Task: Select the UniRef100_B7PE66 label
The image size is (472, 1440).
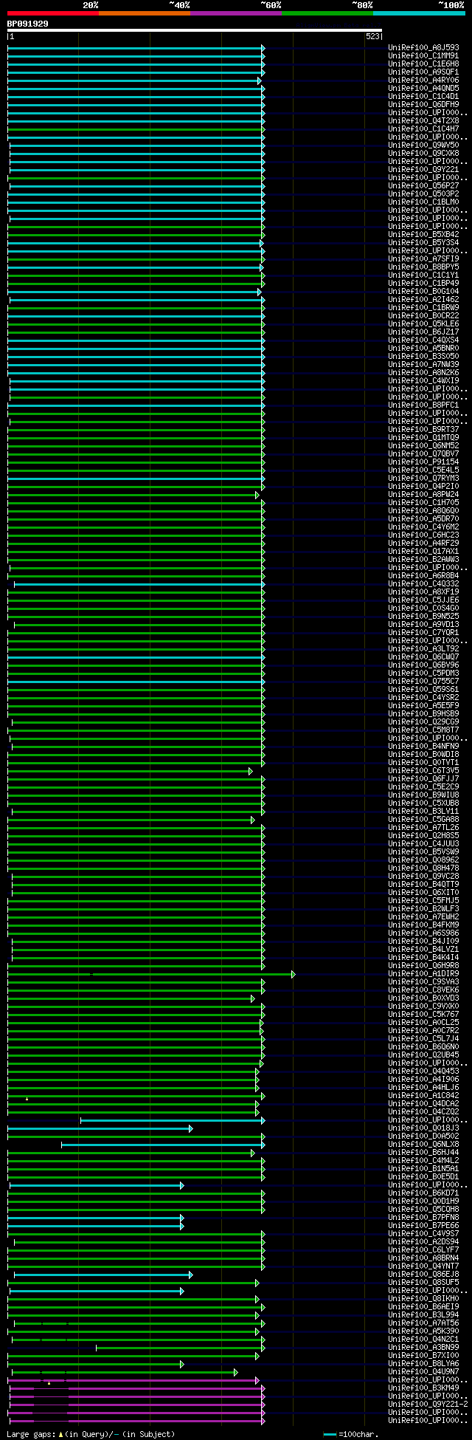Action: [423, 1226]
